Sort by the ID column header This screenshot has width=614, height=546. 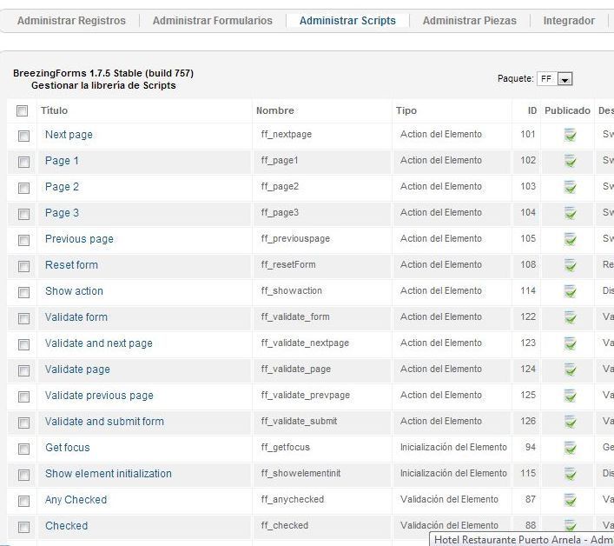coord(532,110)
